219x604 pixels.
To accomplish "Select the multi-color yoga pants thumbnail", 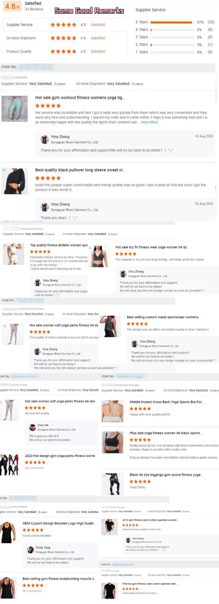I will click(x=9, y=465).
